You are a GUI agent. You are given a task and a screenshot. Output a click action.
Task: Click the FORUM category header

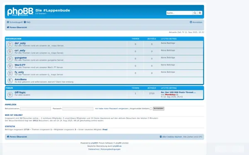click(10, 88)
